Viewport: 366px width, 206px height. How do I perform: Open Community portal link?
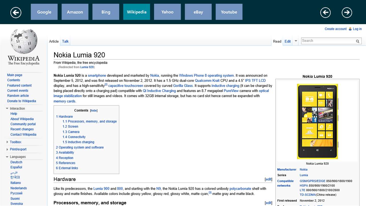coord(23,124)
